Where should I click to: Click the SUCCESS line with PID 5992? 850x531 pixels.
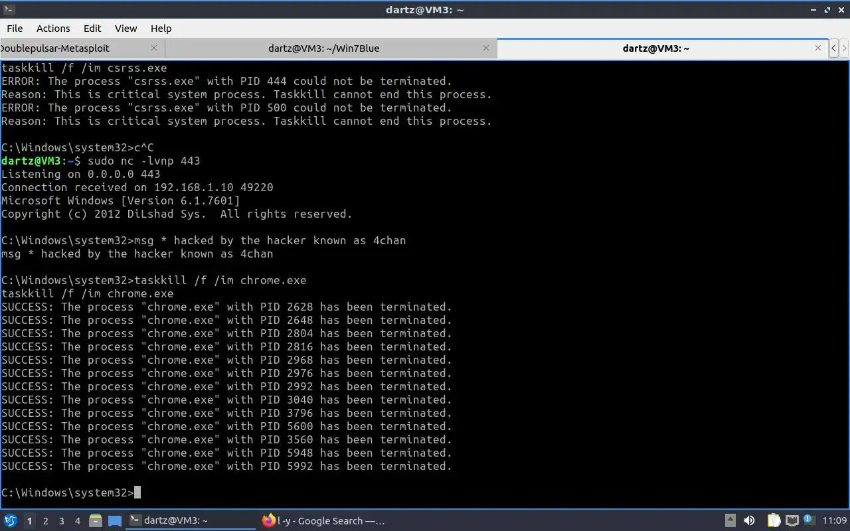(x=226, y=466)
